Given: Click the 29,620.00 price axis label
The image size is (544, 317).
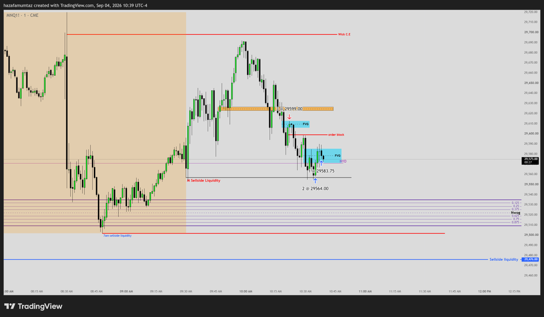Looking at the screenshot, I should click(530, 113).
